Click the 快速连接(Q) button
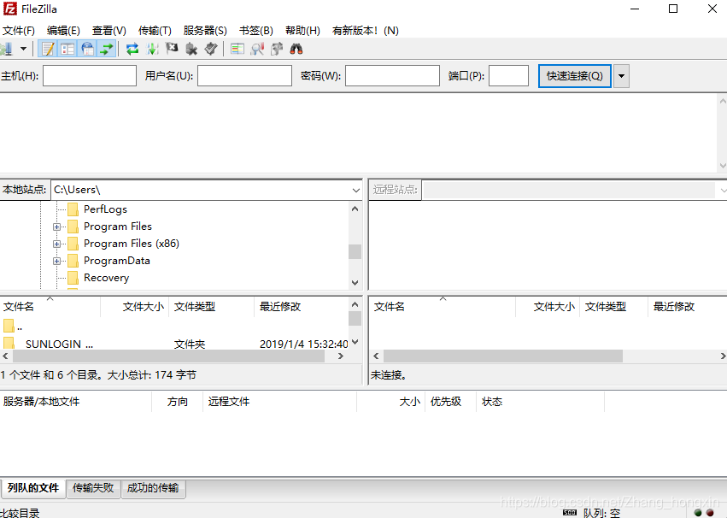727x518 pixels. (x=574, y=75)
